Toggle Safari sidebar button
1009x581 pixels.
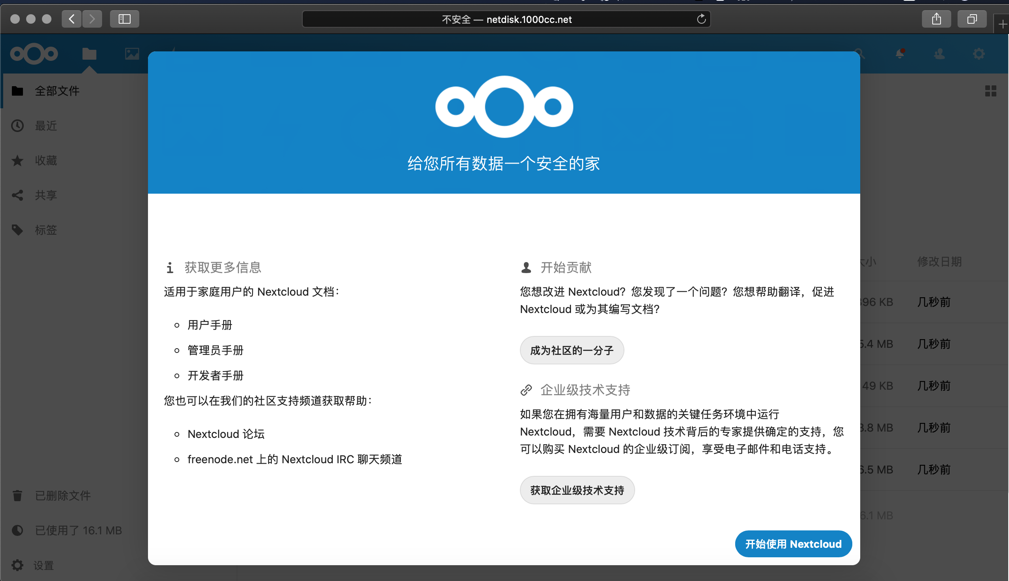125,19
